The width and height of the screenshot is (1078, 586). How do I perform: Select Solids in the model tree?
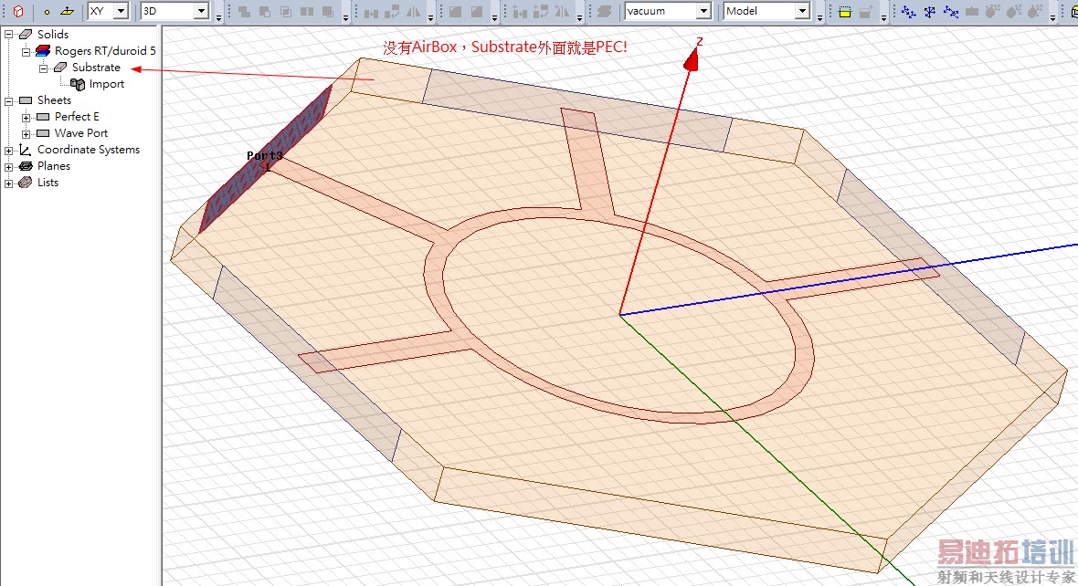53,35
